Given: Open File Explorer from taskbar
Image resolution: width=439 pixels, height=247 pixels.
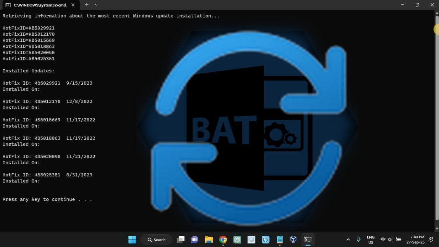Looking at the screenshot, I should click(209, 240).
